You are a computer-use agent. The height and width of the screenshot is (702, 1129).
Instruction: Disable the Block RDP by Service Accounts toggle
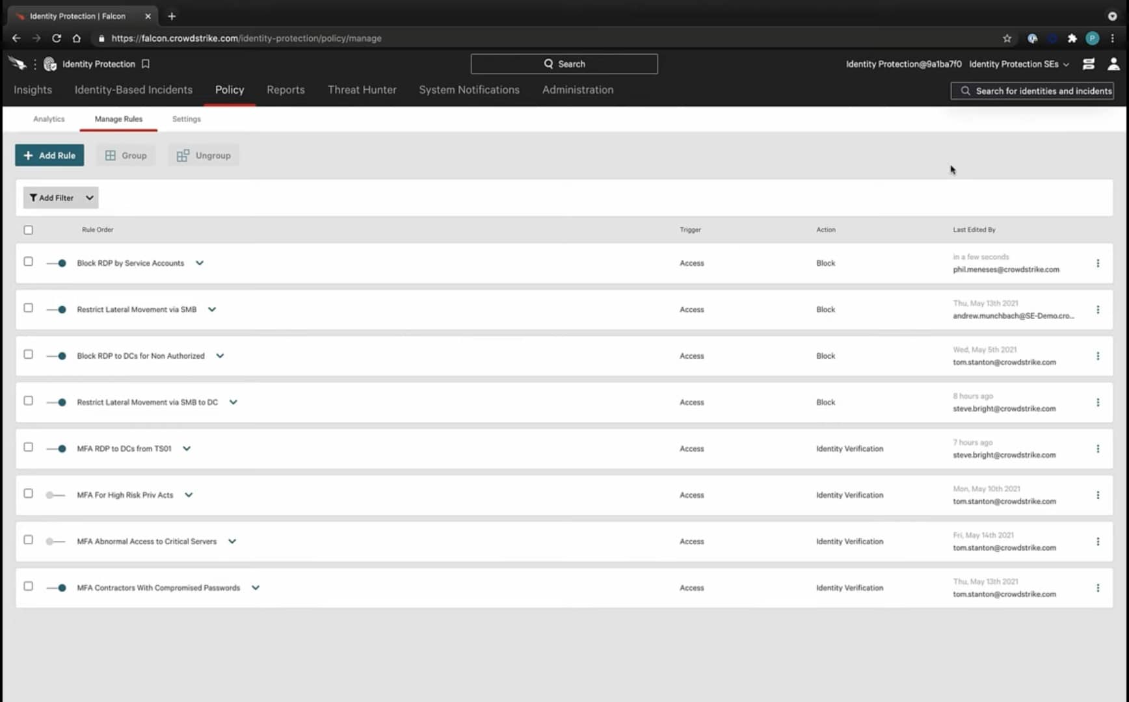pyautogui.click(x=57, y=263)
